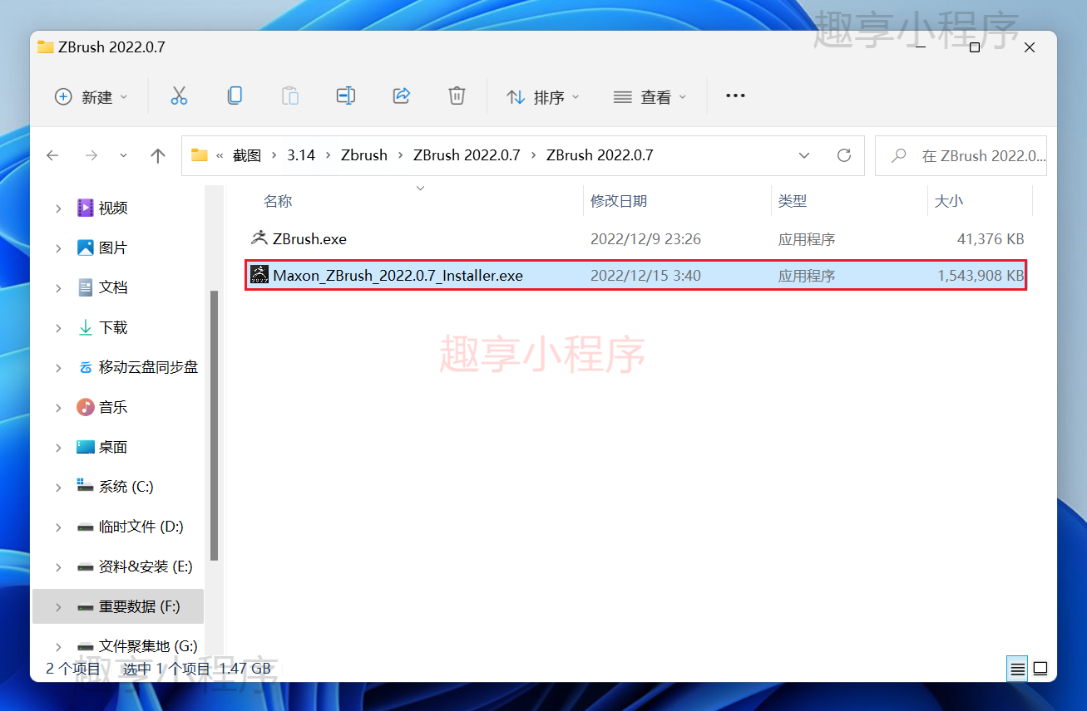Refresh the current folder
The image size is (1087, 711).
click(844, 155)
